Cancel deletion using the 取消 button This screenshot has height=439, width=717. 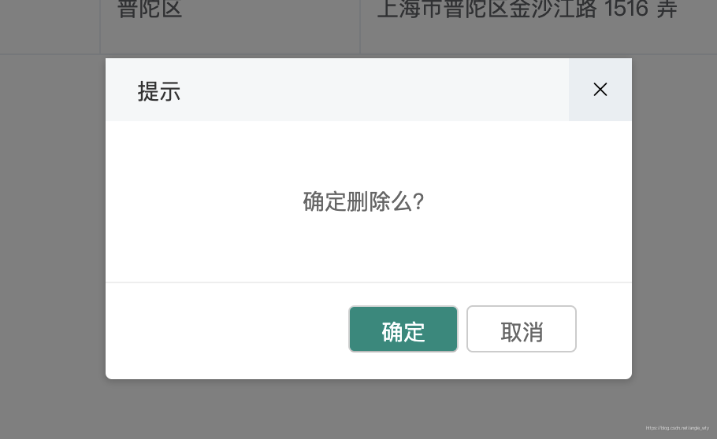click(x=522, y=329)
